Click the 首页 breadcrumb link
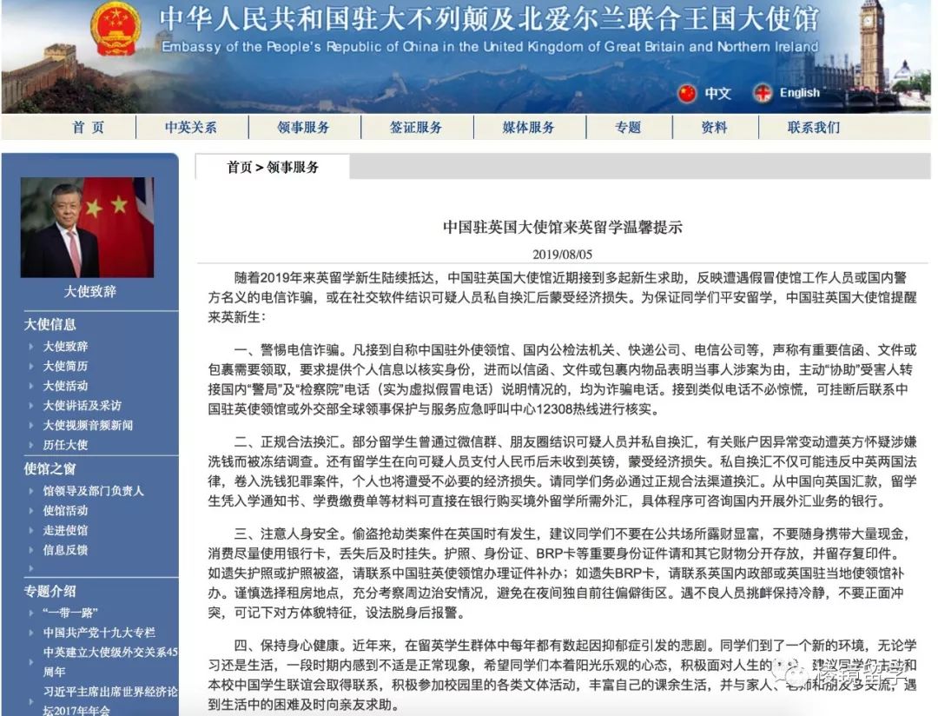The width and height of the screenshot is (938, 716). click(x=239, y=167)
